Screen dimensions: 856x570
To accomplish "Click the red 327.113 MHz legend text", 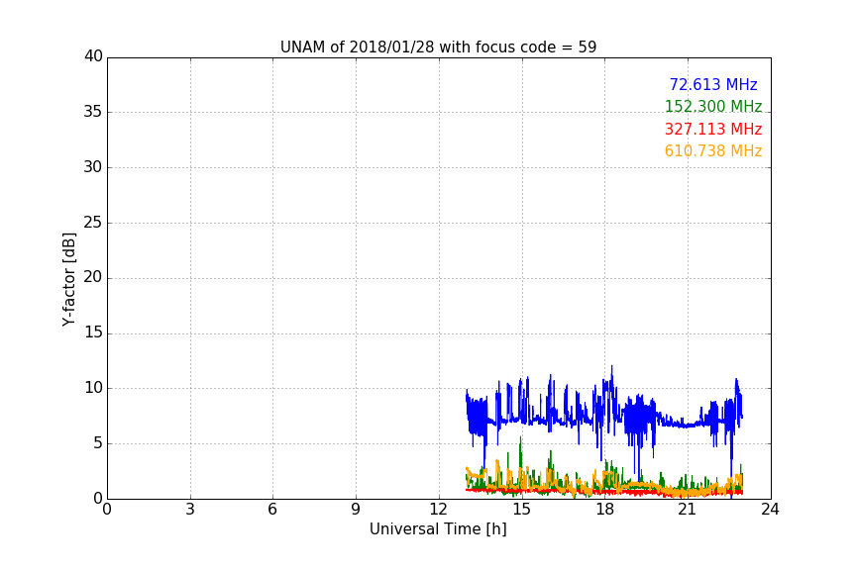I will click(x=712, y=130).
